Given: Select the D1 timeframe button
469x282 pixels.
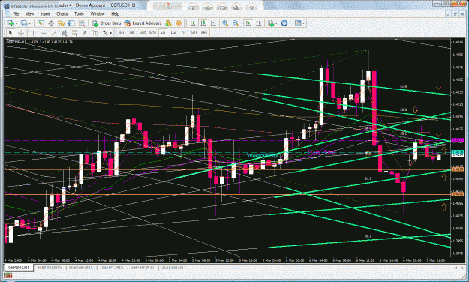Looking at the screenshot, I should [x=184, y=33].
